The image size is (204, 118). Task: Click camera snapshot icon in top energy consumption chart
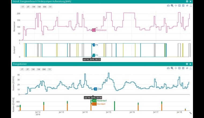point(168,6)
